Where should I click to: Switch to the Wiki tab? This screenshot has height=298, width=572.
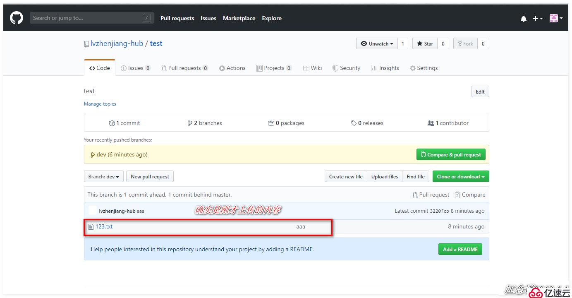click(x=312, y=68)
